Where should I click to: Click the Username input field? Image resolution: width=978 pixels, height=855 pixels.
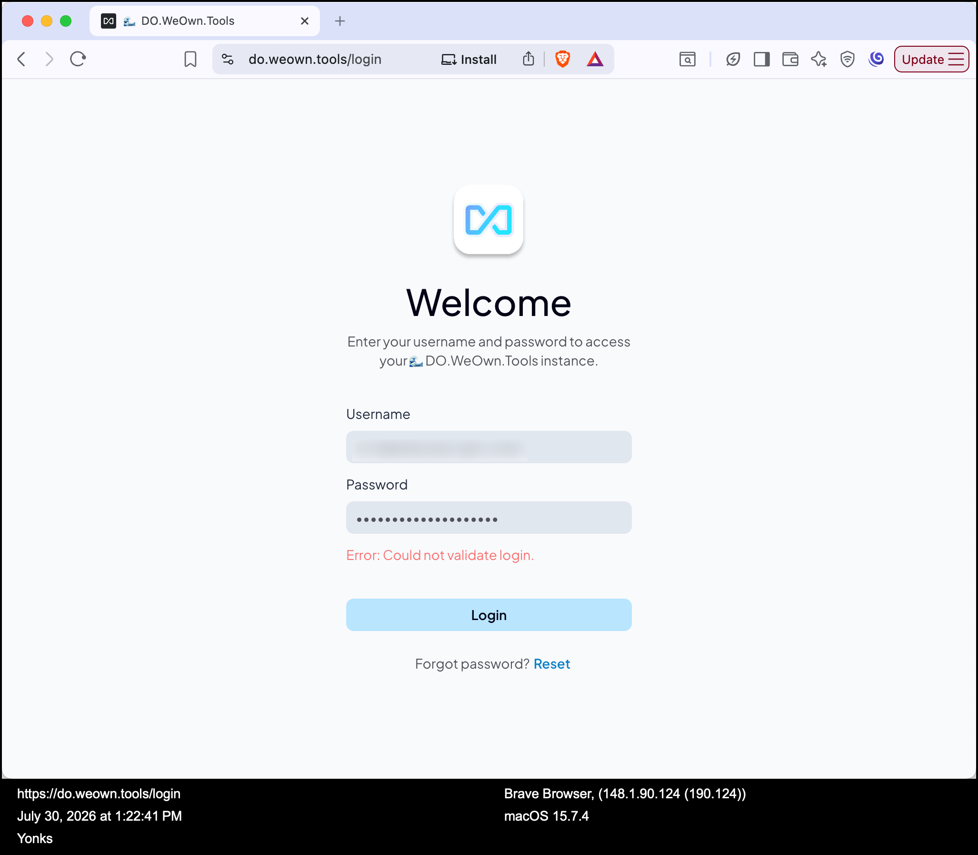point(489,447)
